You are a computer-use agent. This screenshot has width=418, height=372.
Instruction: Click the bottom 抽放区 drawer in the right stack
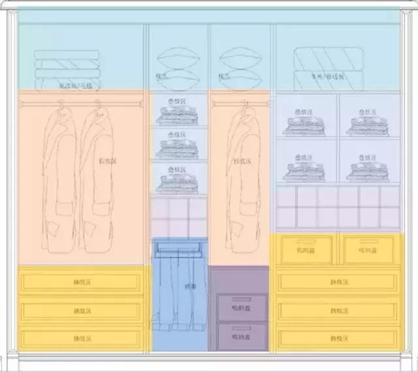click(338, 339)
